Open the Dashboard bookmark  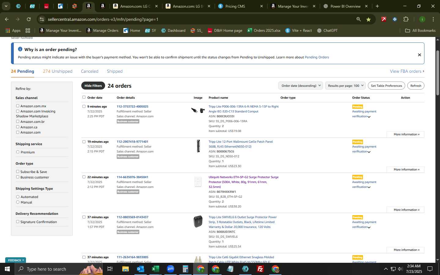click(x=173, y=31)
